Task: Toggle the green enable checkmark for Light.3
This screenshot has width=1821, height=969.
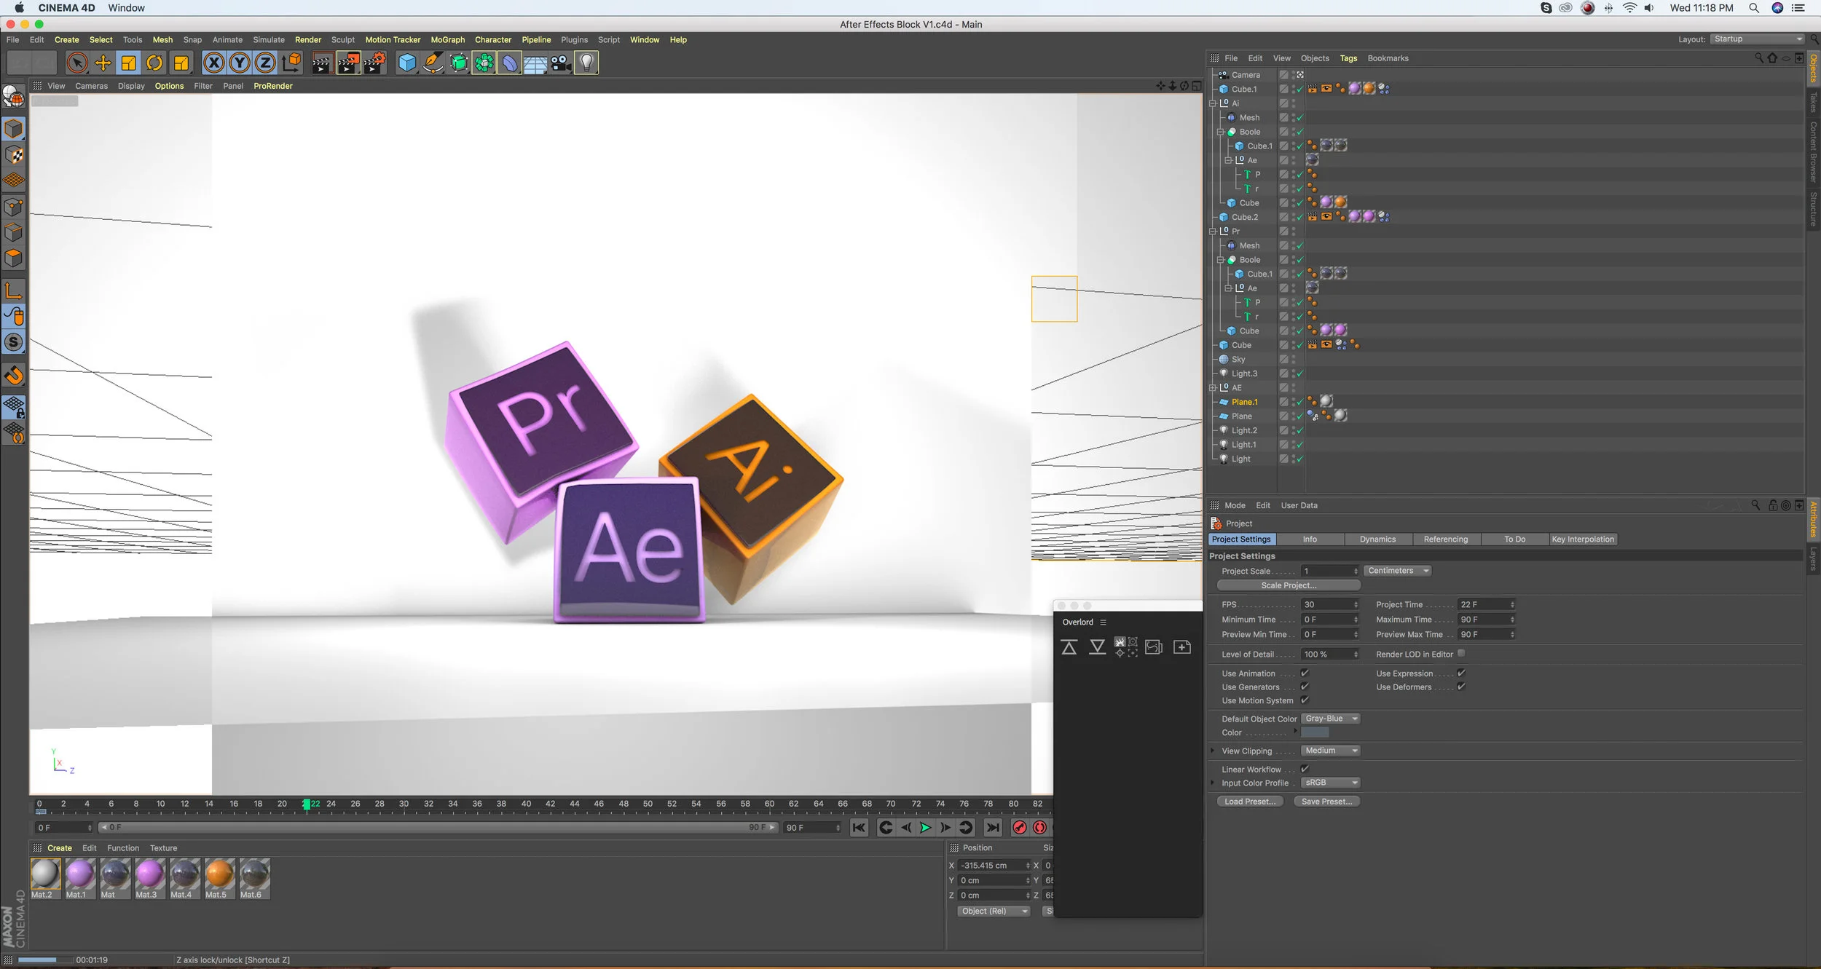Action: [1299, 373]
